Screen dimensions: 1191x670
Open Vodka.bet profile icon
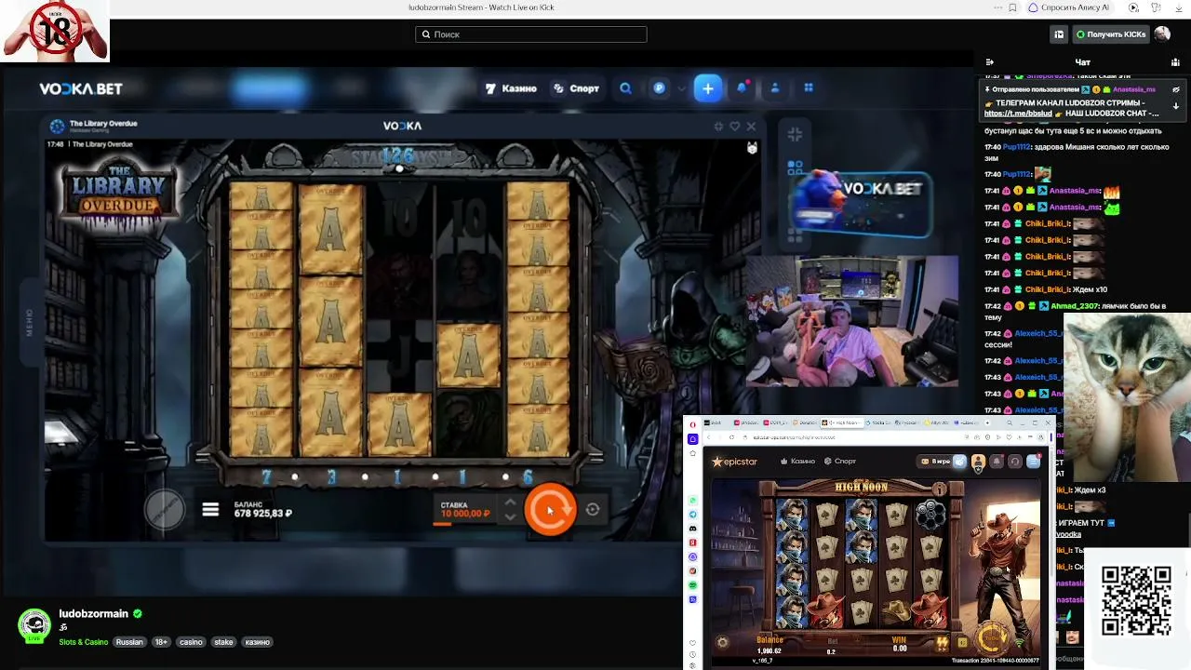click(774, 88)
